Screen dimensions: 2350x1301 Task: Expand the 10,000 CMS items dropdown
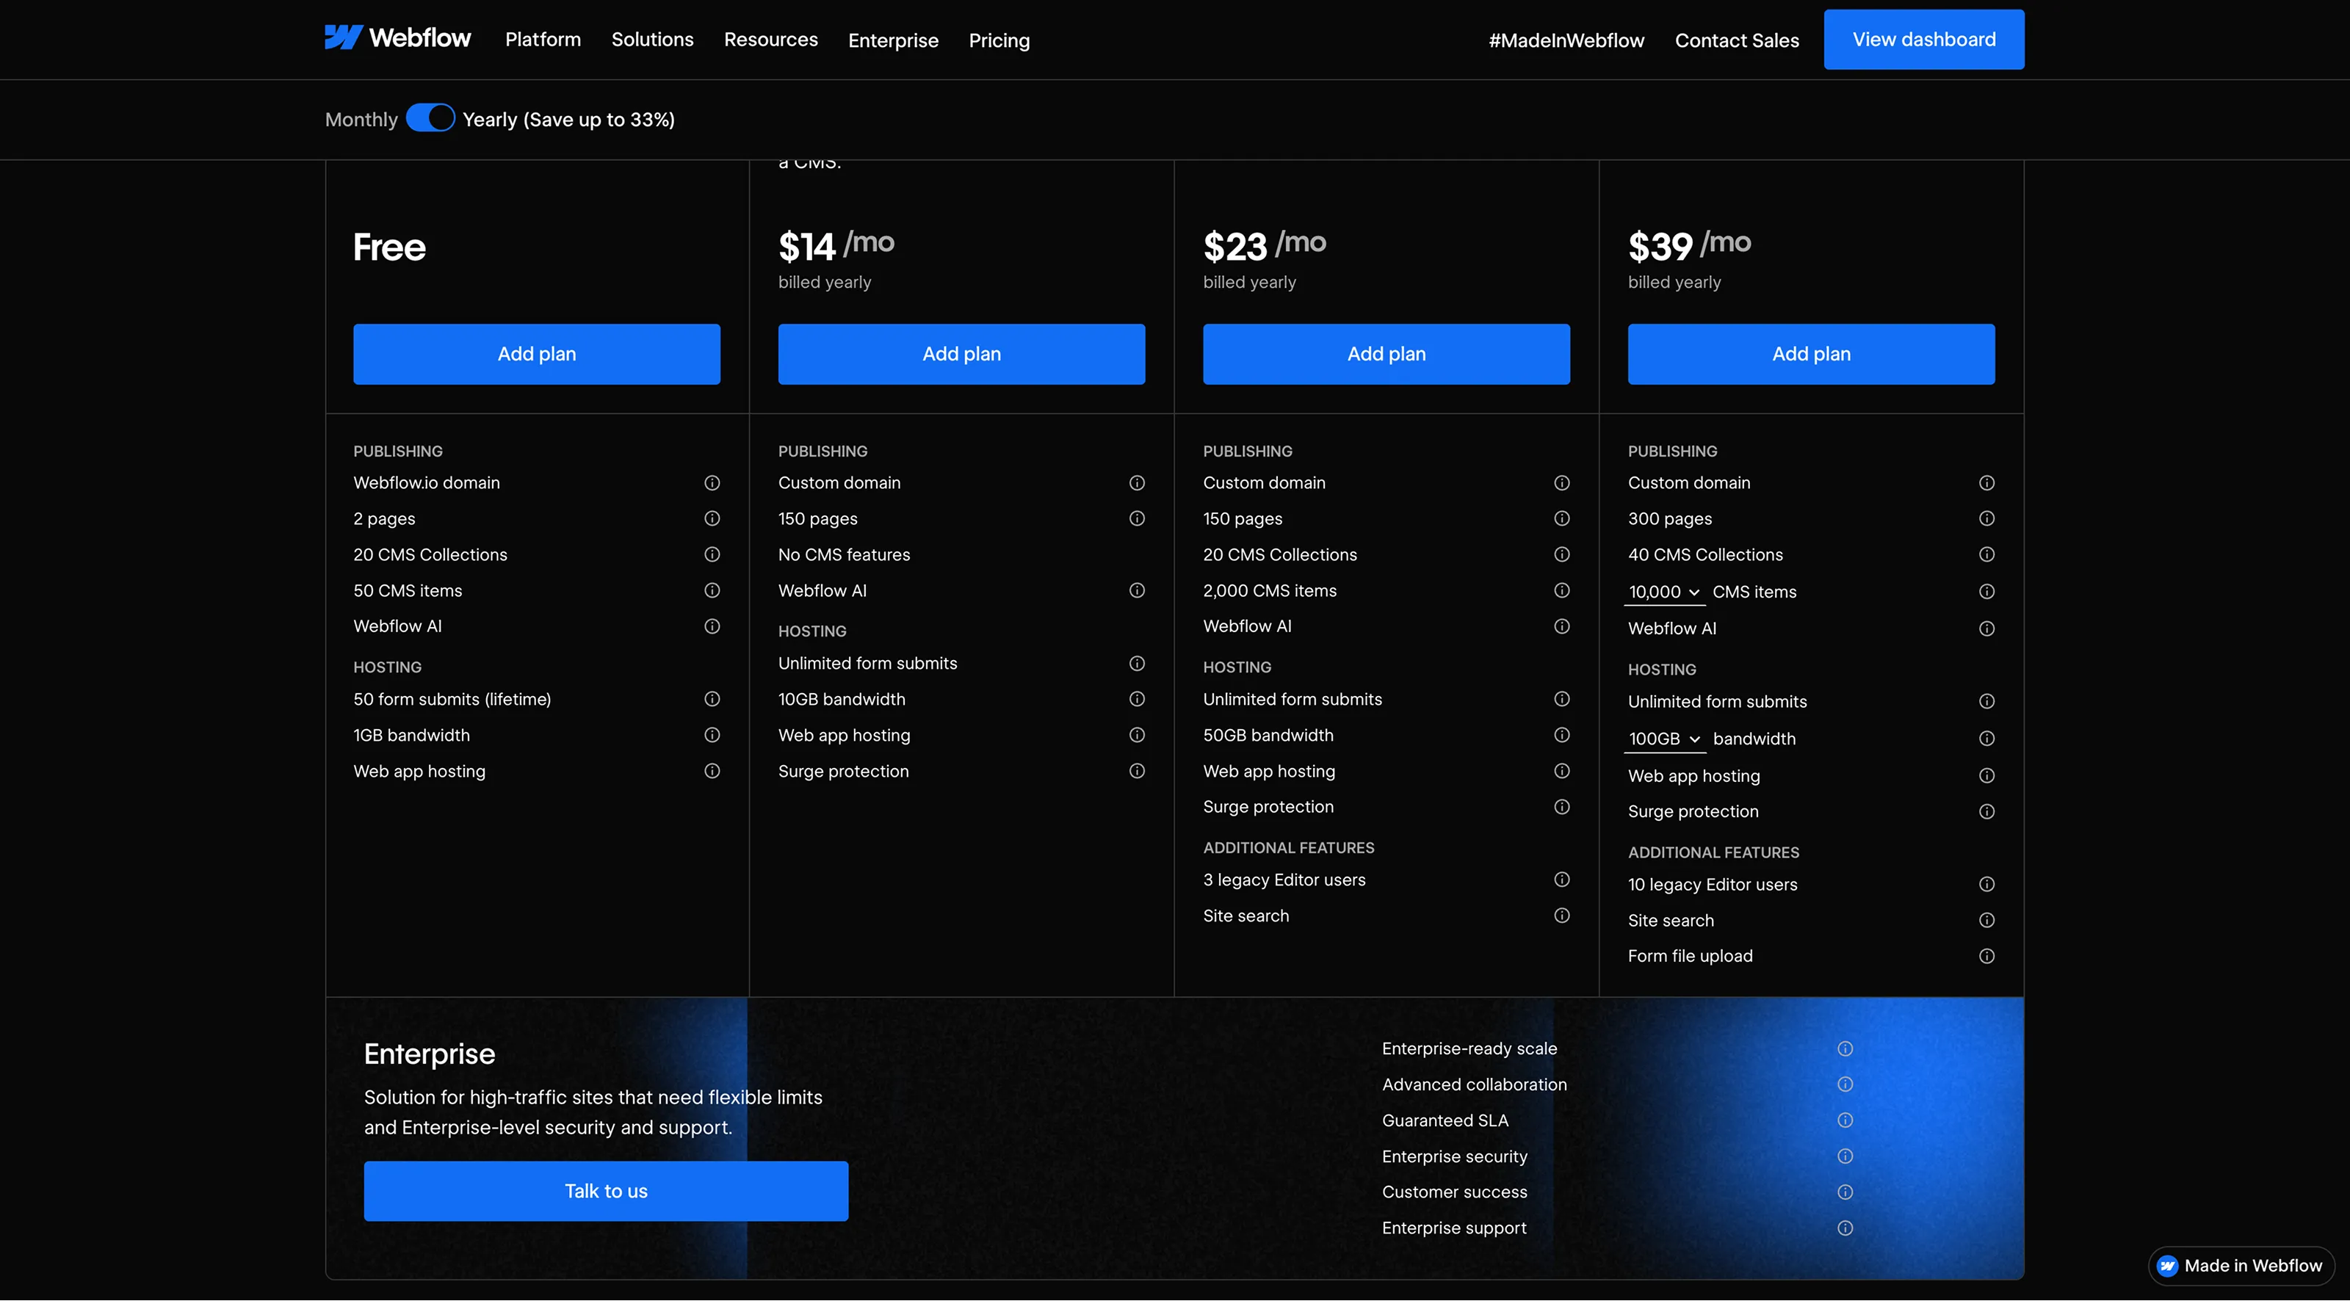1665,592
